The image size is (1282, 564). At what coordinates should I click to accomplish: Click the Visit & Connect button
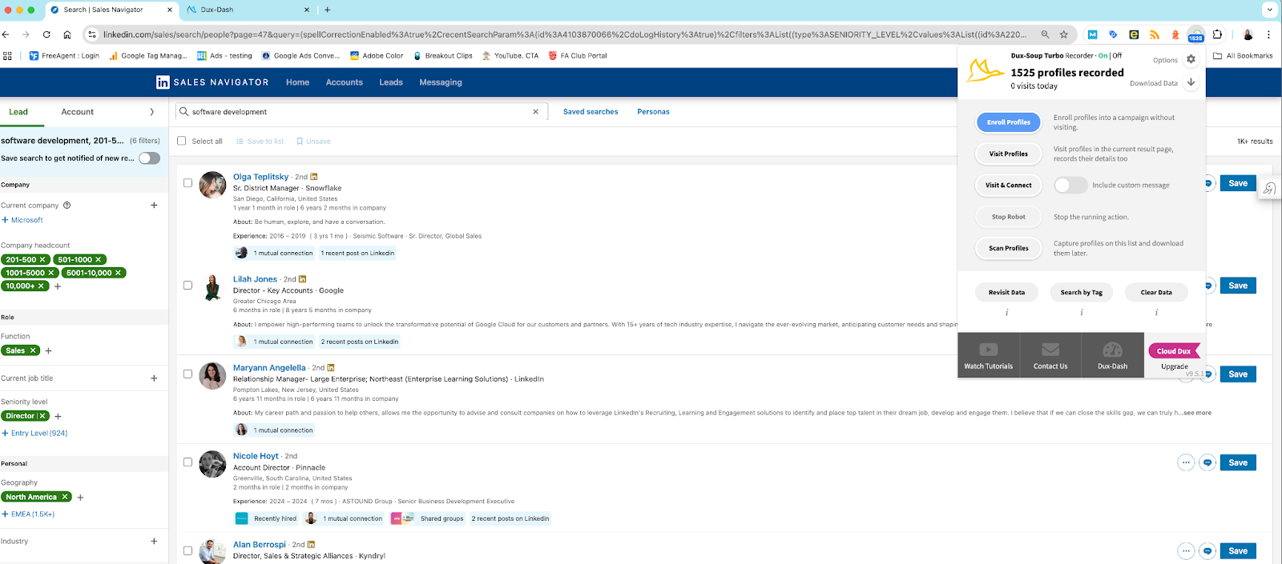[x=1009, y=185]
